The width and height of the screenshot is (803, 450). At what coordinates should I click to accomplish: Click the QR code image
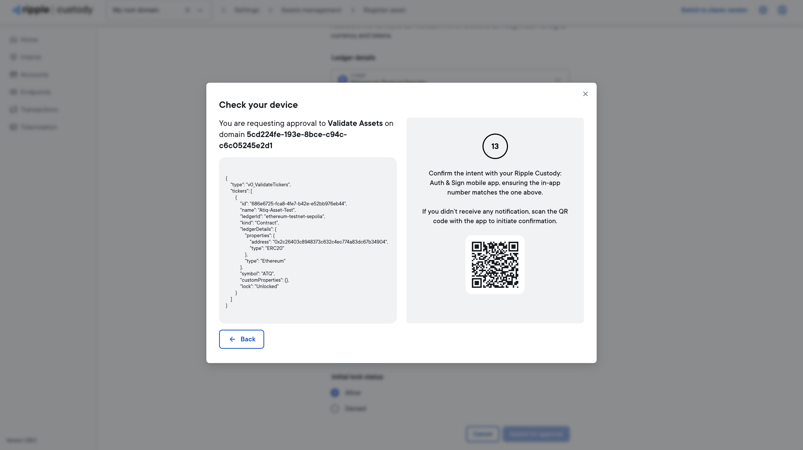(495, 264)
